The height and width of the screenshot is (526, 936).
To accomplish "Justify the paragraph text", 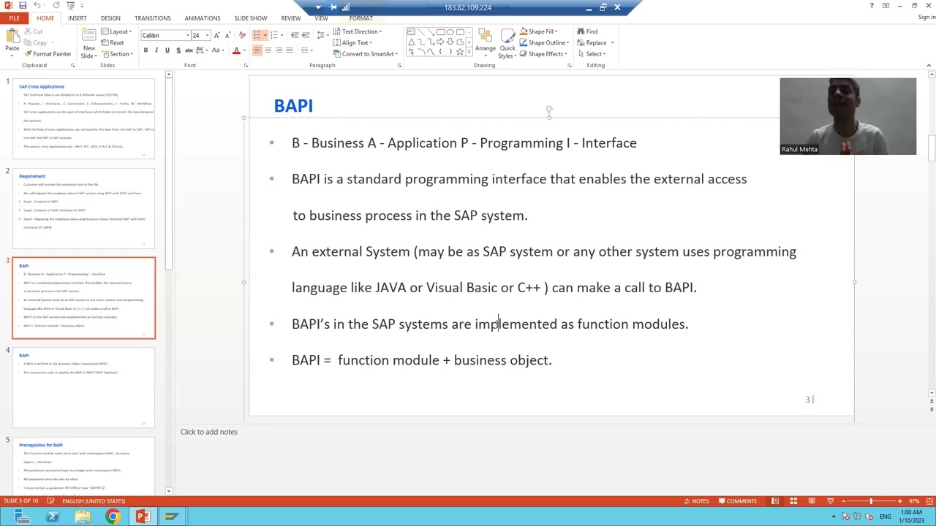I will 290,50.
